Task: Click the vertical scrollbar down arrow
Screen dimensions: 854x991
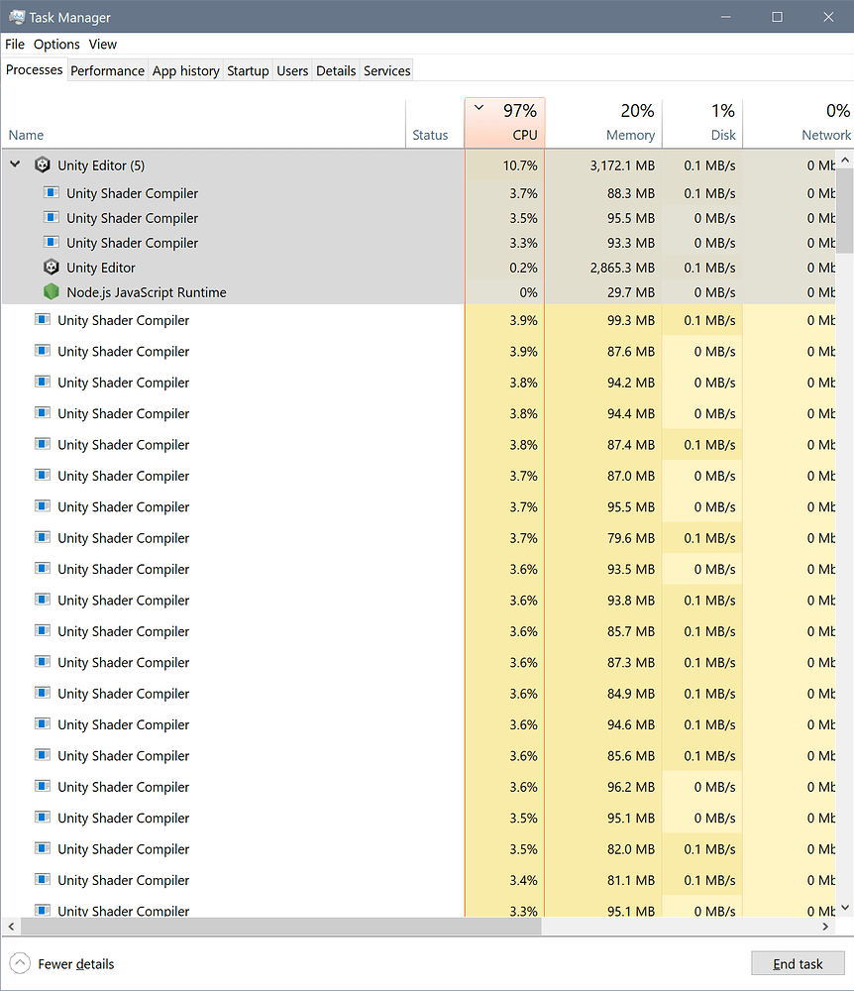Action: point(845,909)
